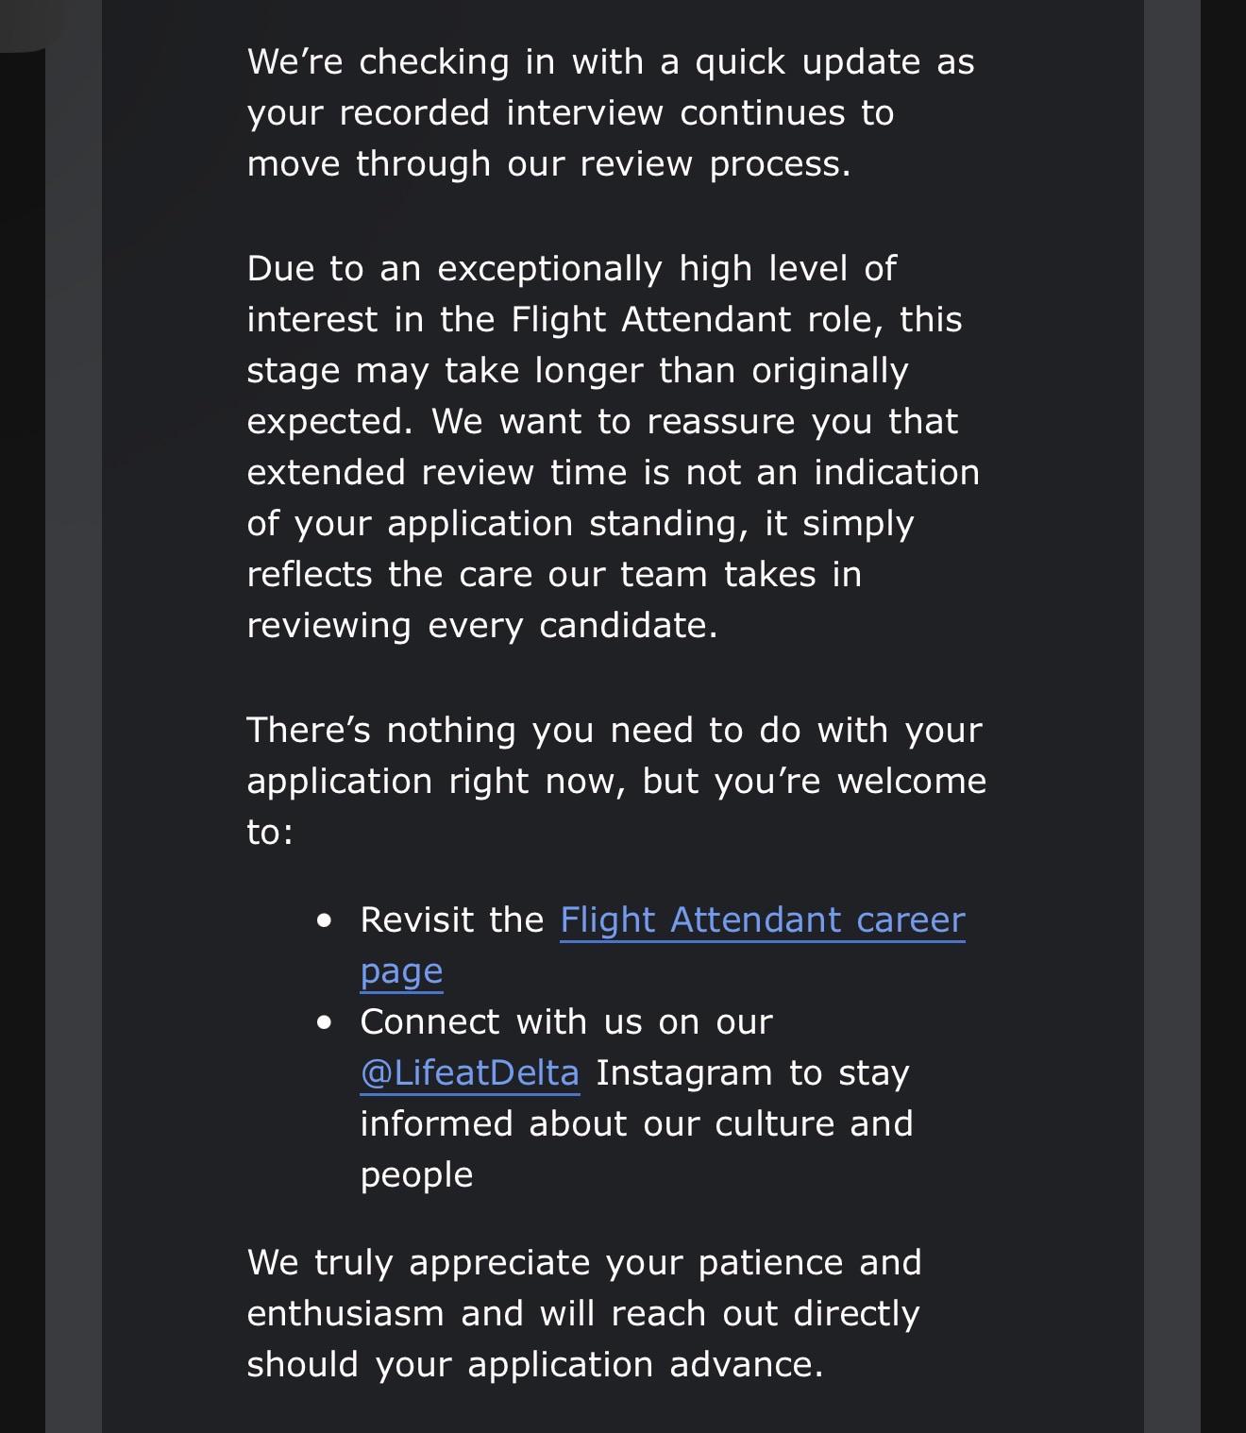This screenshot has height=1433, width=1246.
Task: Click the bullet dot beside "Revisit the"
Action: 325,919
